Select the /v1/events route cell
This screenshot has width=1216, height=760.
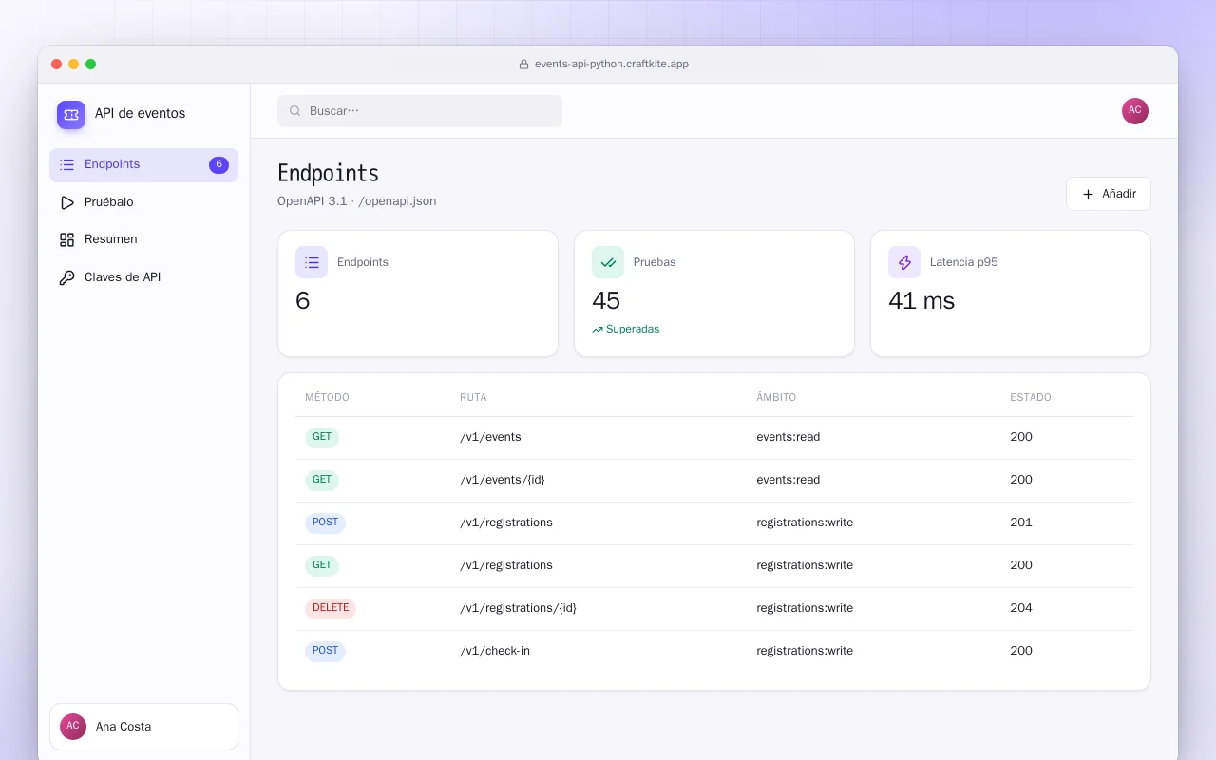[490, 437]
